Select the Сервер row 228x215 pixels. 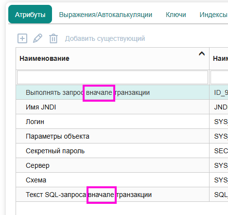pos(112,165)
